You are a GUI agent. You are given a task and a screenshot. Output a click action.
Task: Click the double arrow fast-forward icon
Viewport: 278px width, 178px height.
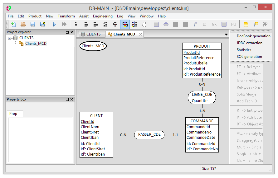[x=64, y=24]
